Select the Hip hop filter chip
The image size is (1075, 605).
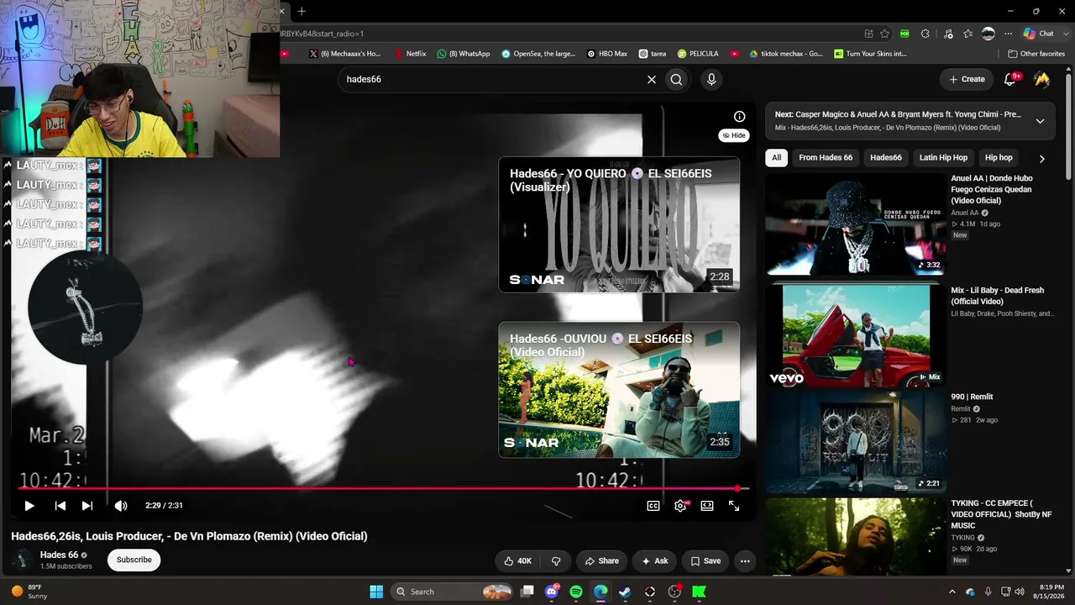pos(999,157)
